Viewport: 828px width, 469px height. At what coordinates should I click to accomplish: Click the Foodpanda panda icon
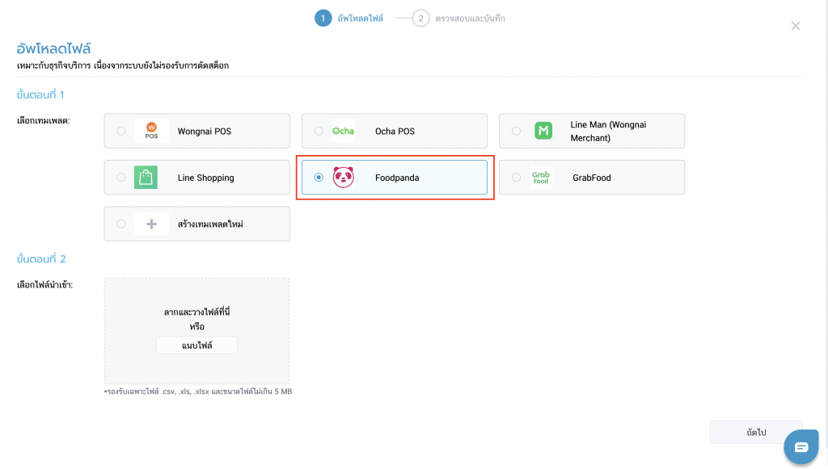point(343,177)
